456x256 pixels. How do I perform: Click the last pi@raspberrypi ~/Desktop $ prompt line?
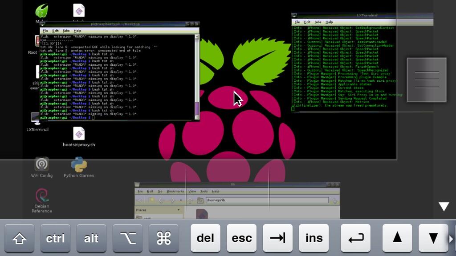(x=67, y=117)
